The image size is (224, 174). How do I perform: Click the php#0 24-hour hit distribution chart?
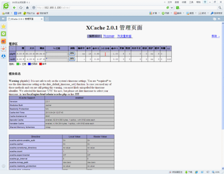[105, 54]
